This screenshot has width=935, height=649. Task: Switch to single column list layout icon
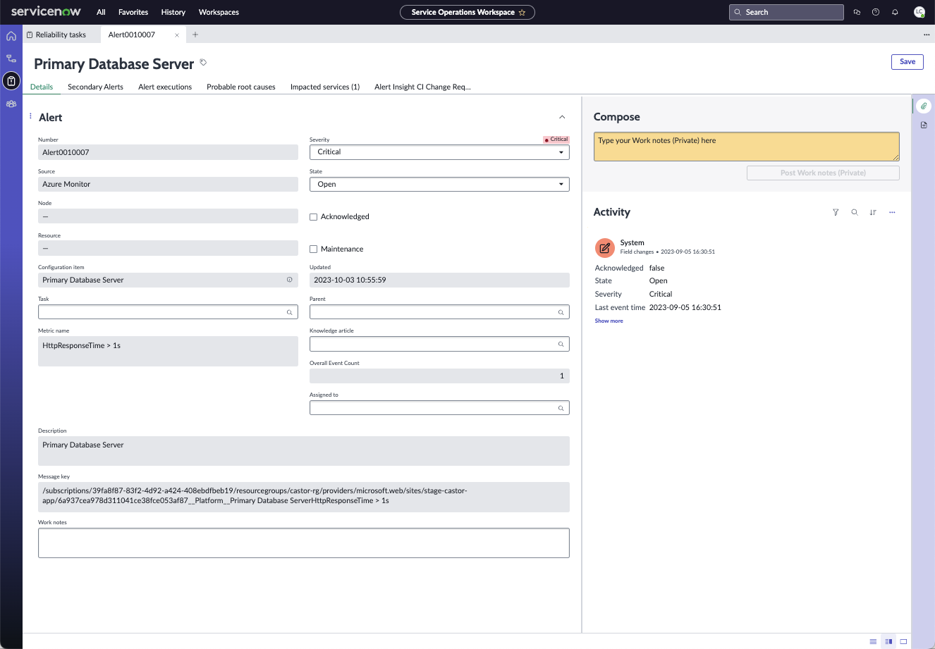[873, 641]
